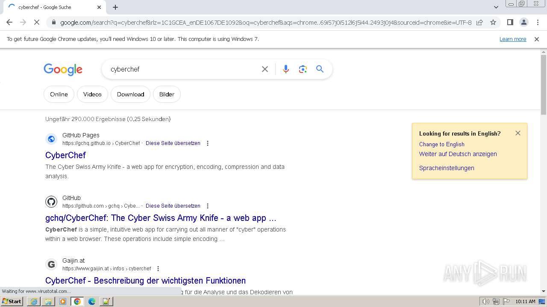Translate the github.com result page
Image resolution: width=547 pixels, height=307 pixels.
click(173, 206)
